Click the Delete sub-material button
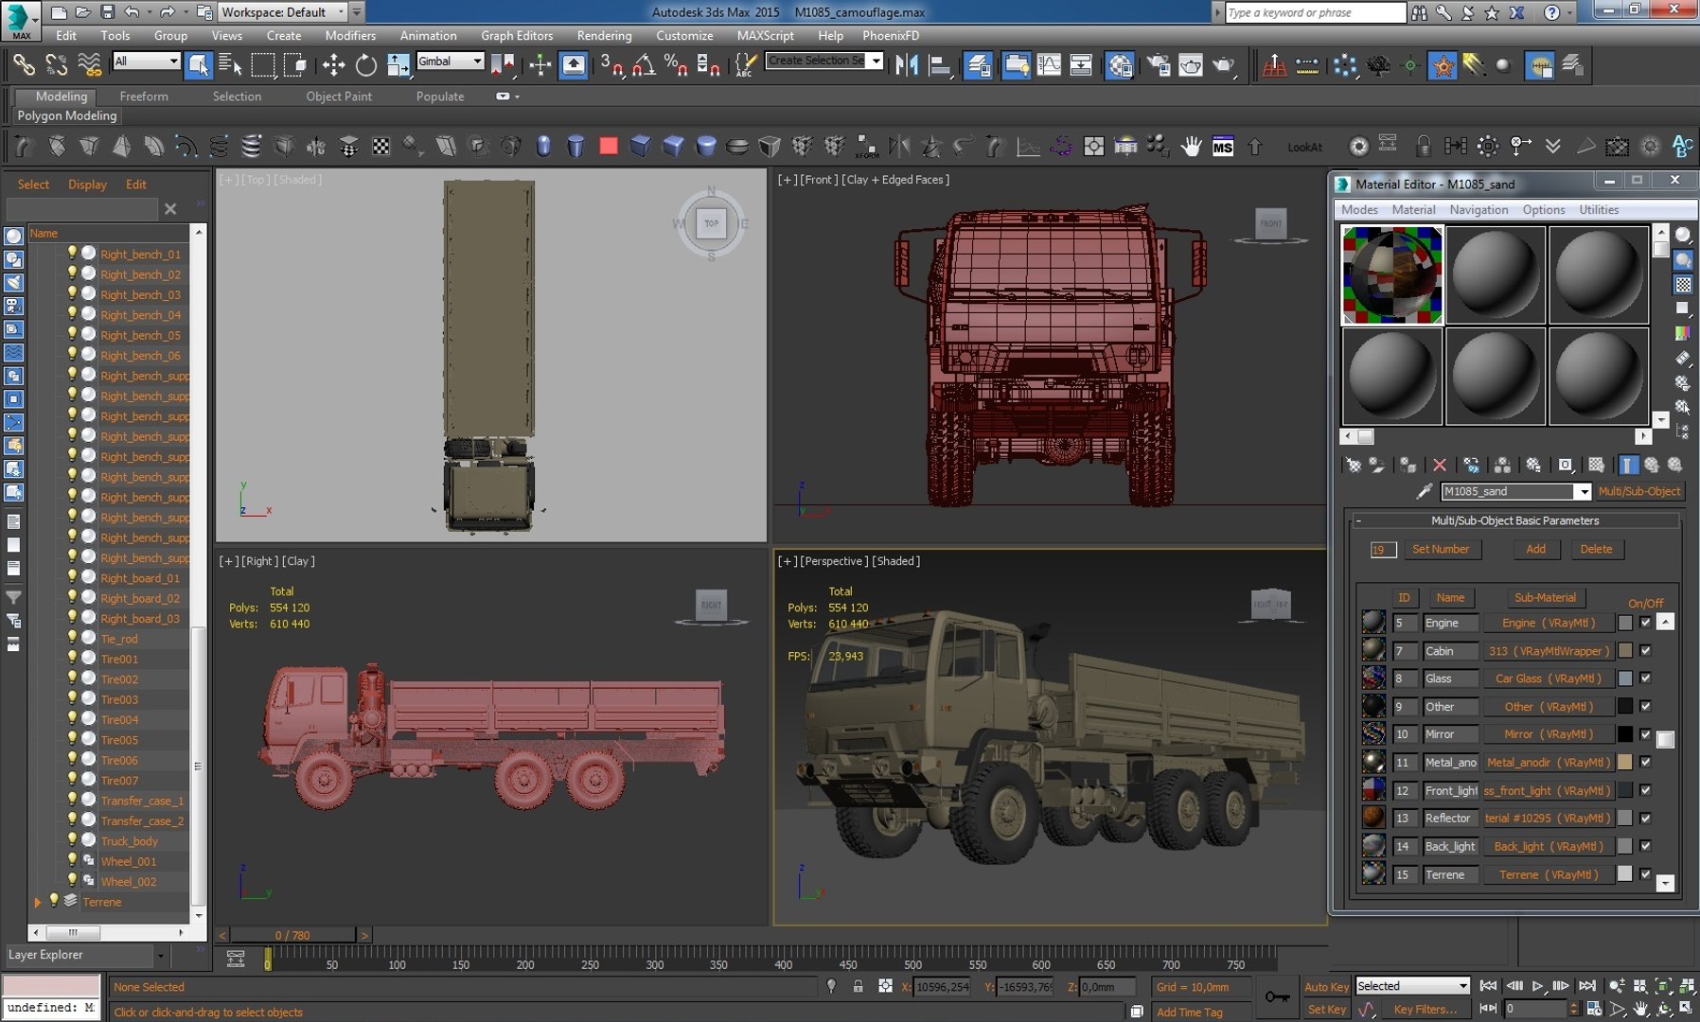The width and height of the screenshot is (1700, 1022). coord(1596,549)
